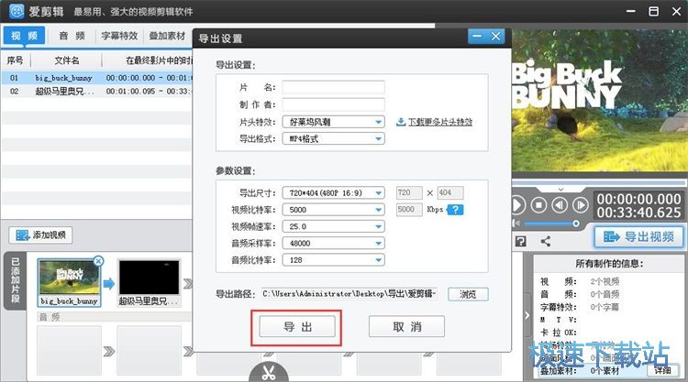Click the 制作者 input field

point(334,104)
